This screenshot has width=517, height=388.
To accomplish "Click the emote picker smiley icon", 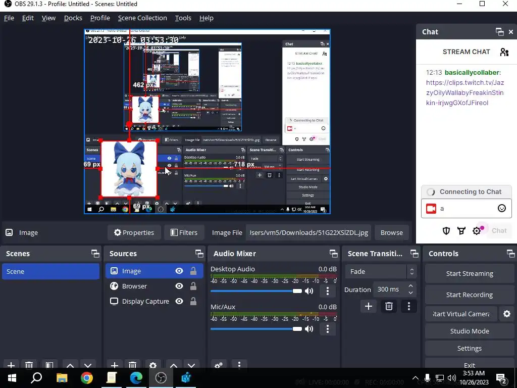I will pyautogui.click(x=501, y=208).
